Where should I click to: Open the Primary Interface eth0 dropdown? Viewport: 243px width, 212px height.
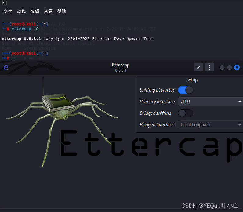pos(211,102)
